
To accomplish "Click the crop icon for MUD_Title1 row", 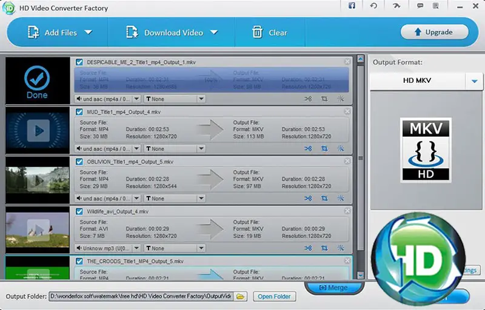I will [324, 148].
